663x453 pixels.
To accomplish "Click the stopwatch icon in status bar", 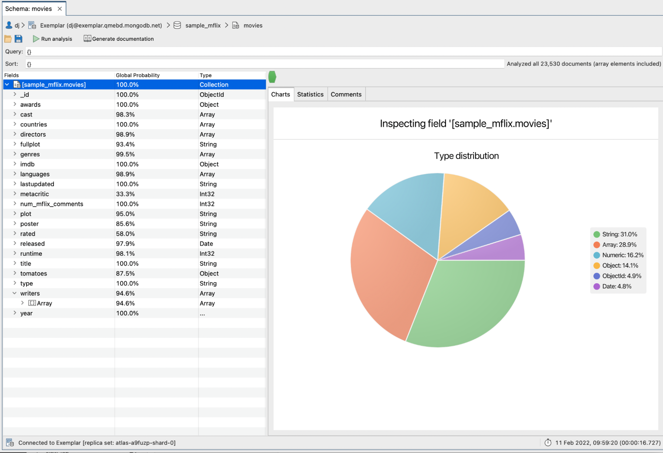I will coord(548,442).
